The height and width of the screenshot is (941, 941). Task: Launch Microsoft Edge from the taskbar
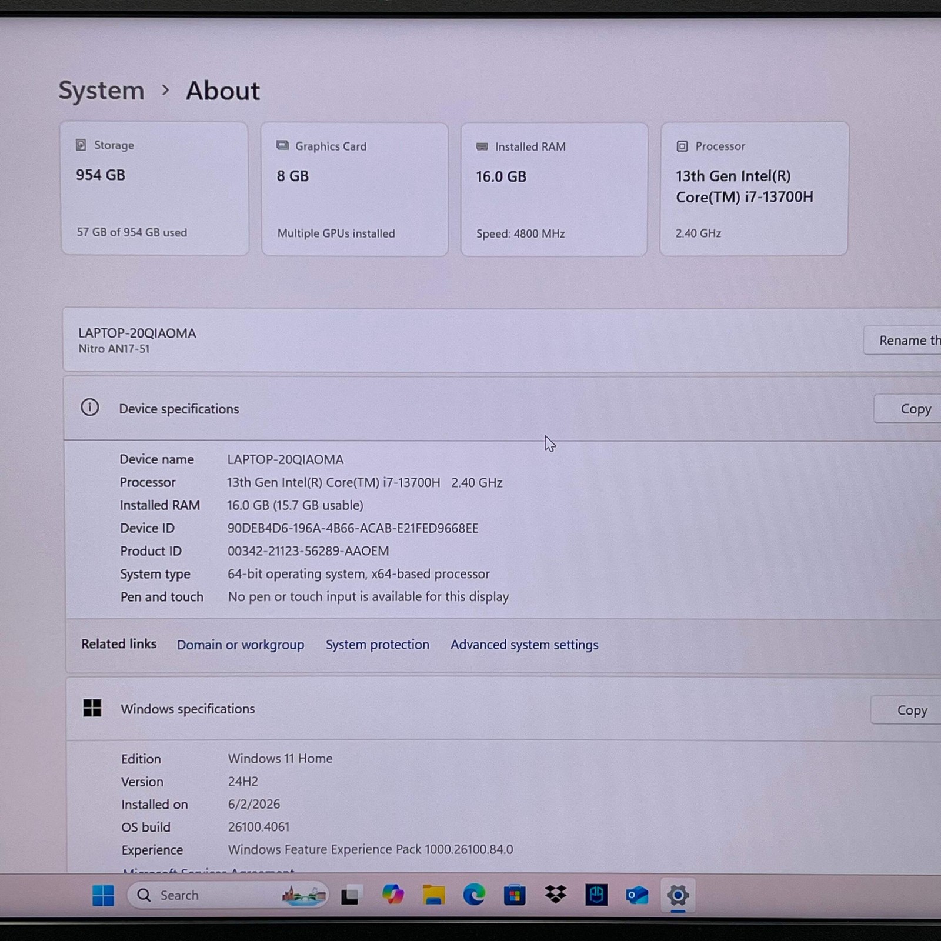474,895
